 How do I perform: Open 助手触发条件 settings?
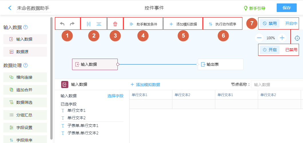143,24
